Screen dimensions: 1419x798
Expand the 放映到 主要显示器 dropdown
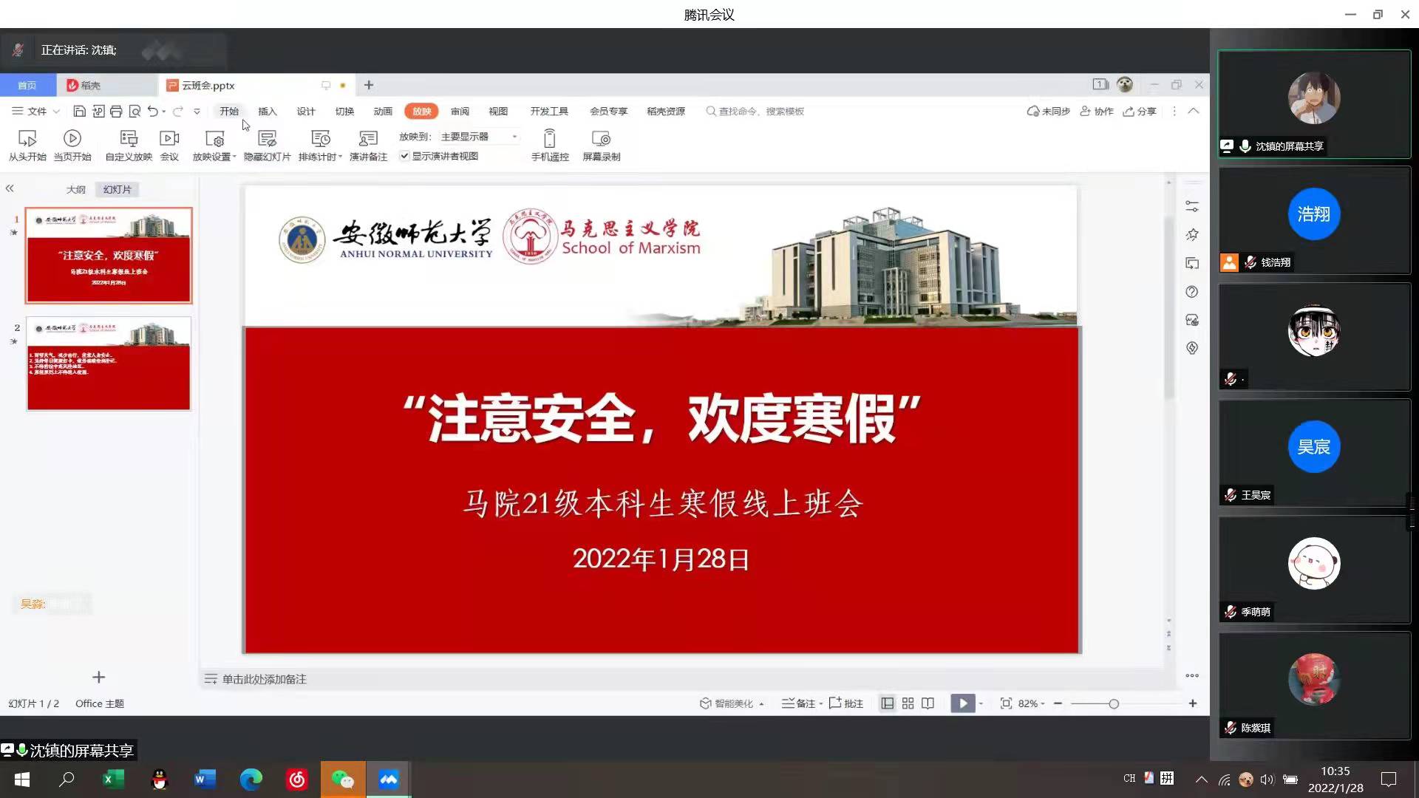pyautogui.click(x=514, y=137)
